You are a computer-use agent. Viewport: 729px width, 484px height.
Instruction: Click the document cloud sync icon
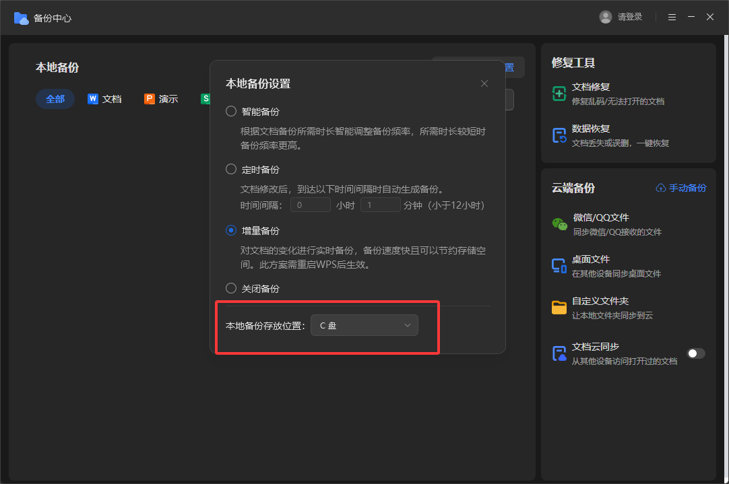559,353
